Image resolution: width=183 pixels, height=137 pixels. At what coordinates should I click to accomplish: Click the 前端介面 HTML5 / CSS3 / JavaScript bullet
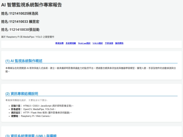point(42,106)
